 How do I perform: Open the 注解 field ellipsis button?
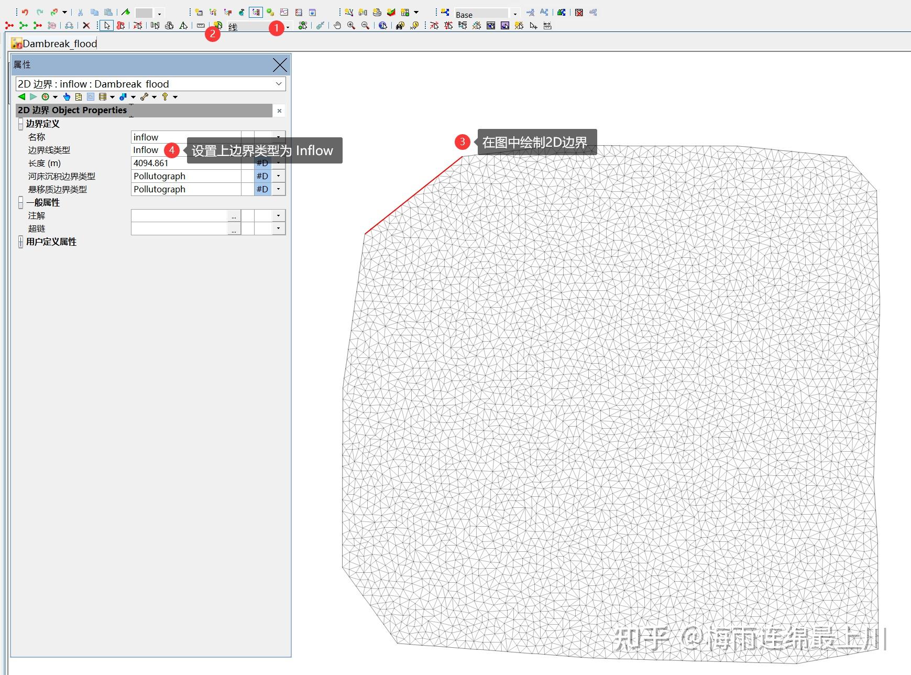point(234,215)
